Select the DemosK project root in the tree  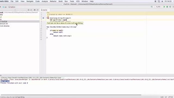20,13
